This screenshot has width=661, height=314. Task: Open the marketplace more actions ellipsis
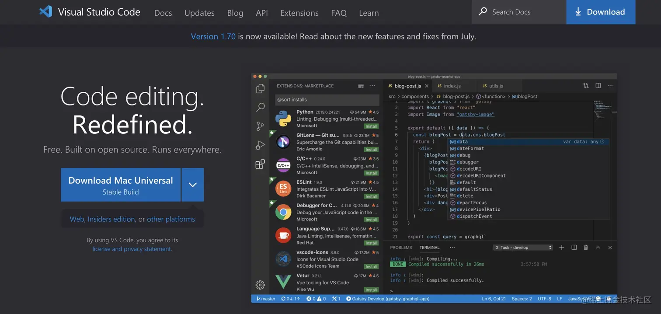(372, 86)
